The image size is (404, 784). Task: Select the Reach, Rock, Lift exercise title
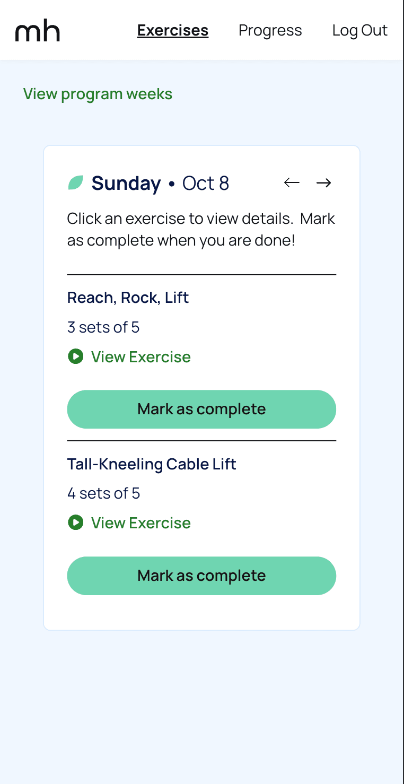click(x=128, y=298)
